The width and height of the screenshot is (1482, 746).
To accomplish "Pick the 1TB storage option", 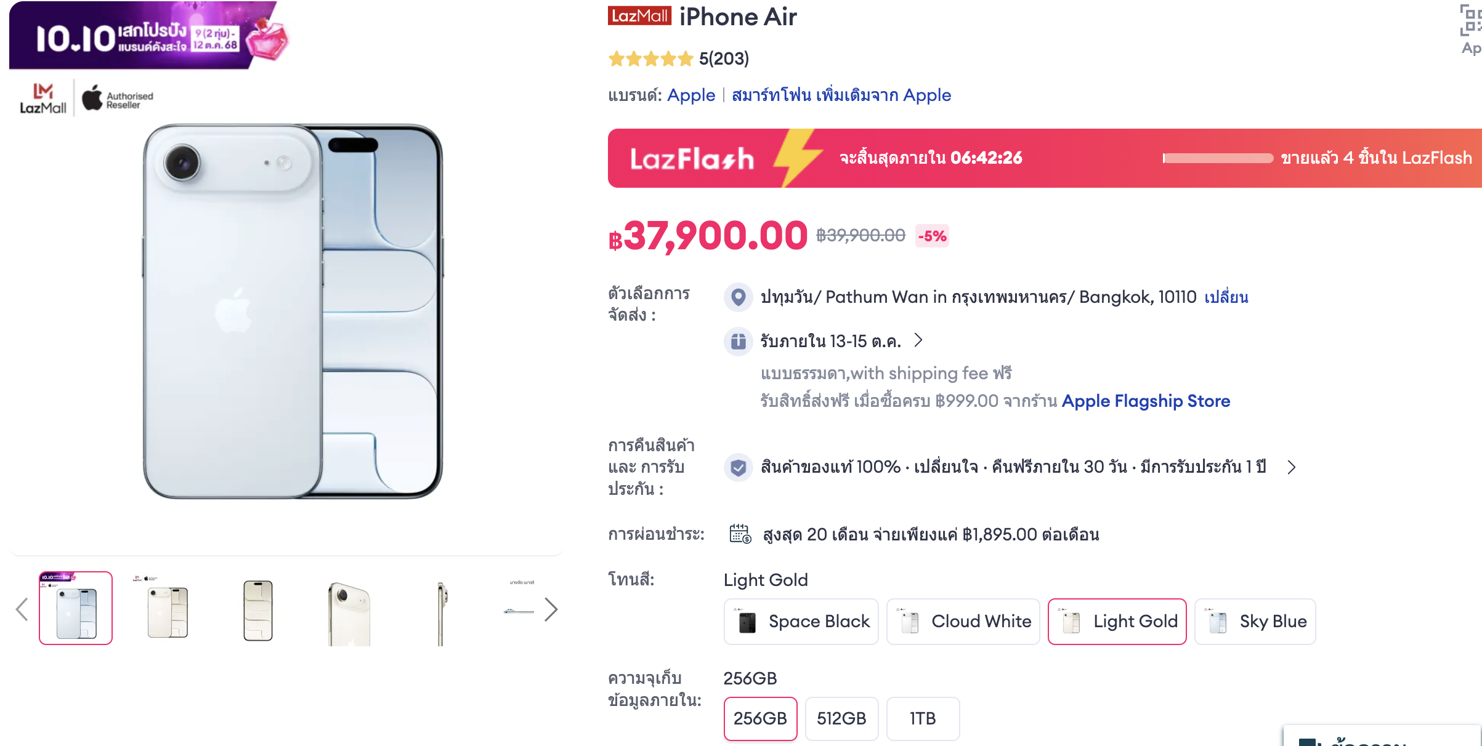I will click(x=922, y=718).
